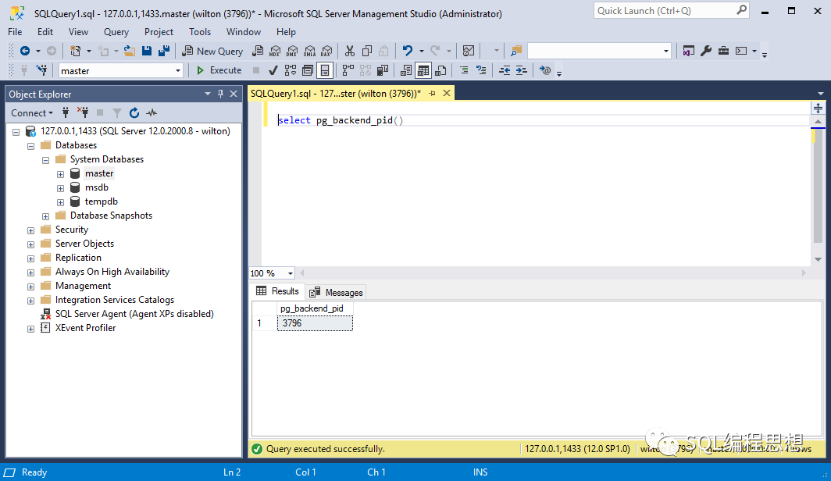This screenshot has width=831, height=481.
Task: Click the Cut scissors icon
Action: (349, 51)
